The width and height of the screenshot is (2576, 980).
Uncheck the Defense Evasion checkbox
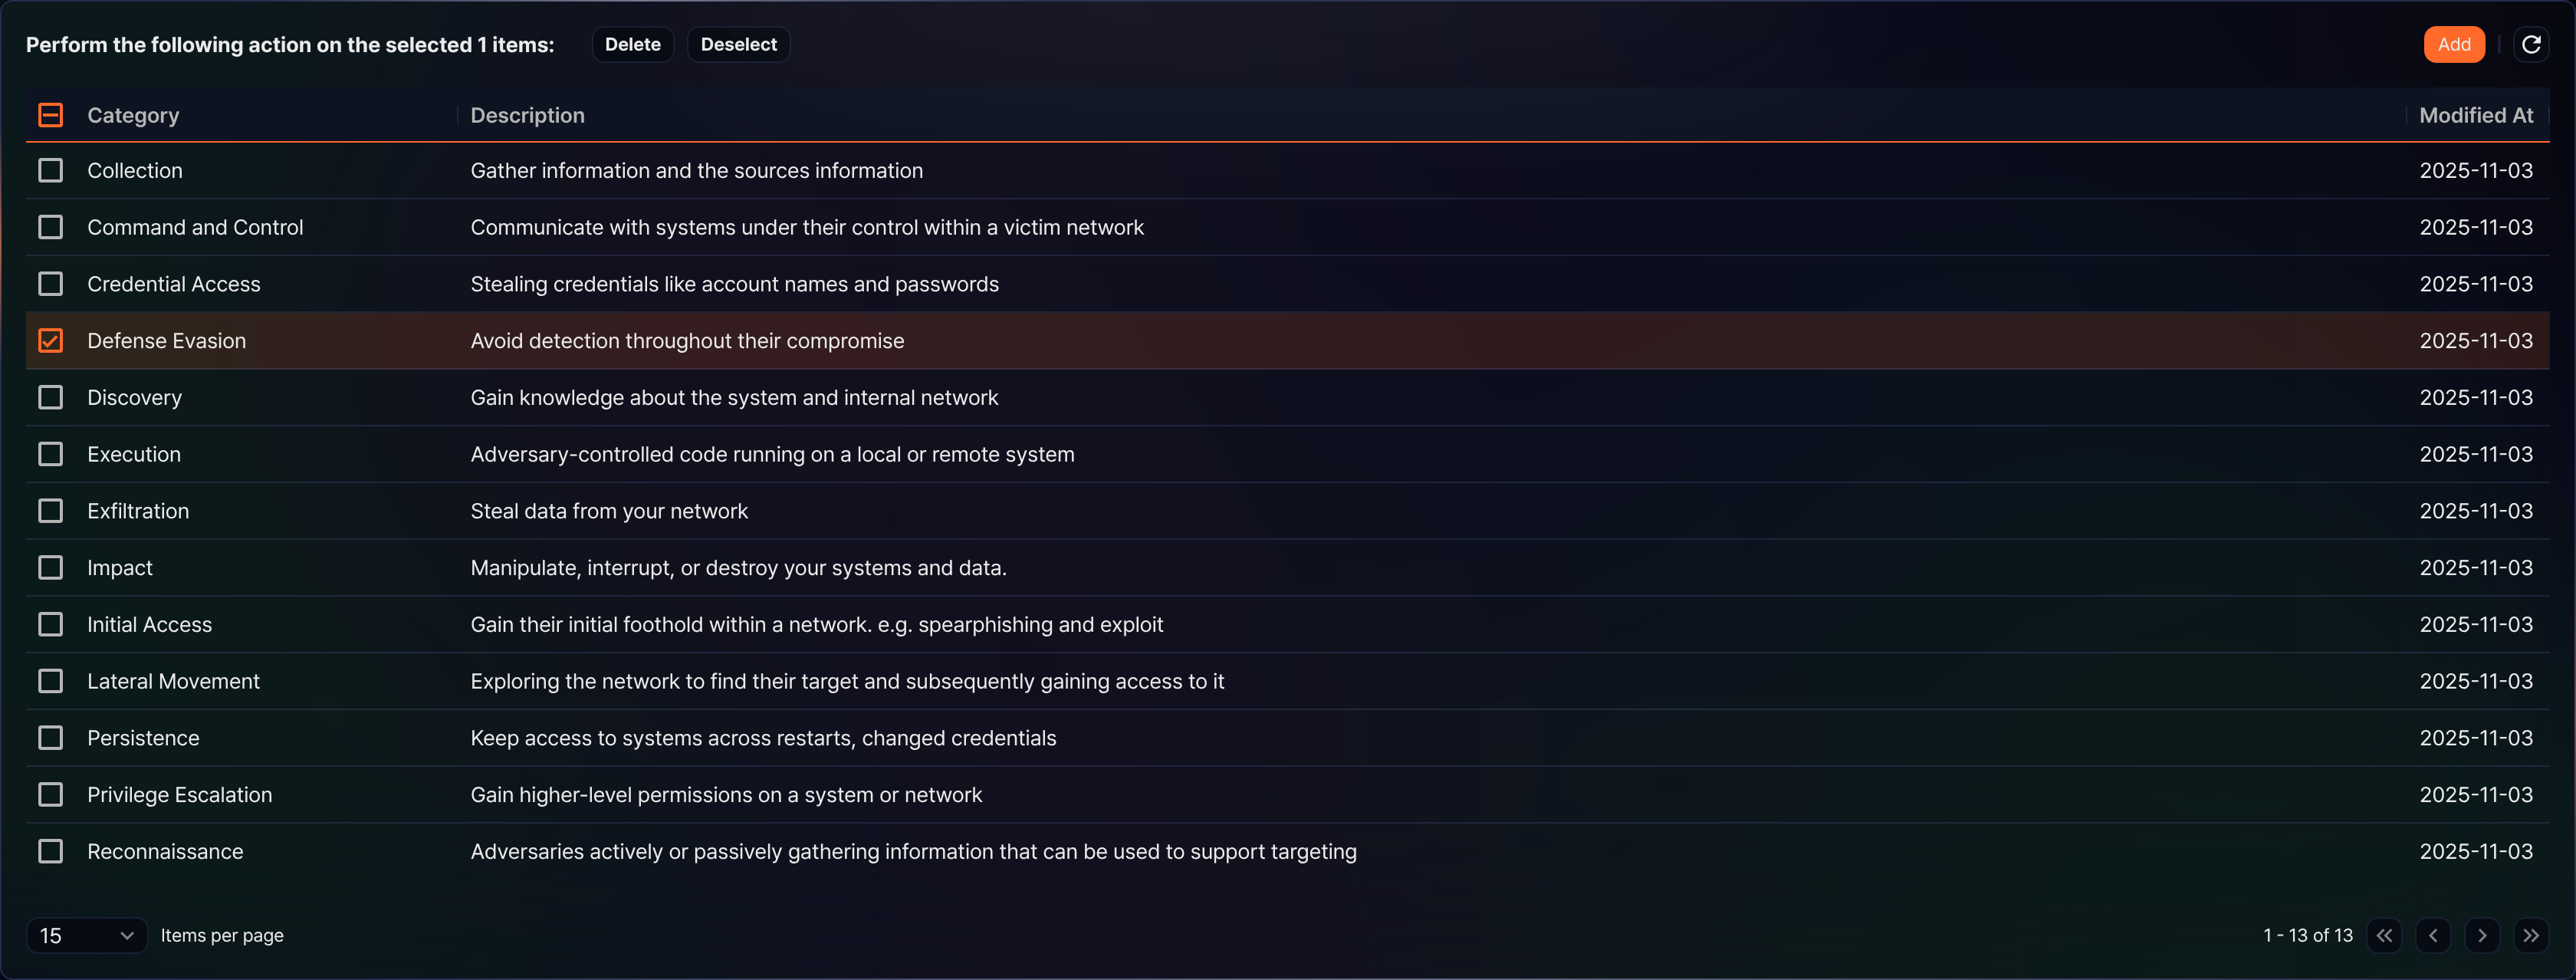coord(50,341)
